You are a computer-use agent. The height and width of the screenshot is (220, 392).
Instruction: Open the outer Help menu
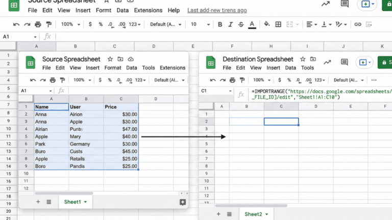tap(174, 11)
